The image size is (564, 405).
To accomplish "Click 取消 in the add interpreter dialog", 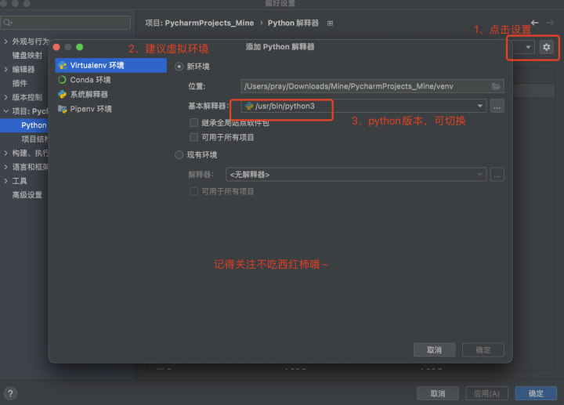I will point(435,350).
